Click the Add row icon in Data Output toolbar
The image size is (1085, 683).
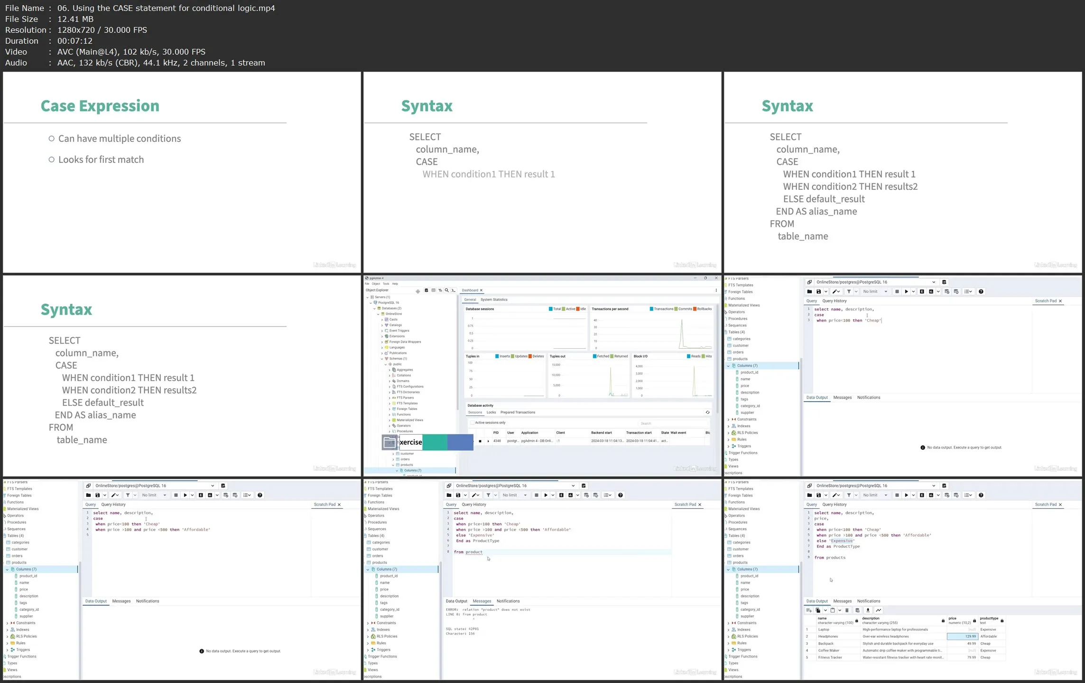click(x=809, y=610)
